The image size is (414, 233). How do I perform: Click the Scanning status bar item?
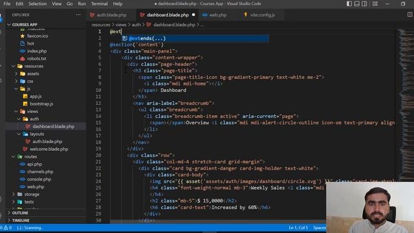point(30,228)
